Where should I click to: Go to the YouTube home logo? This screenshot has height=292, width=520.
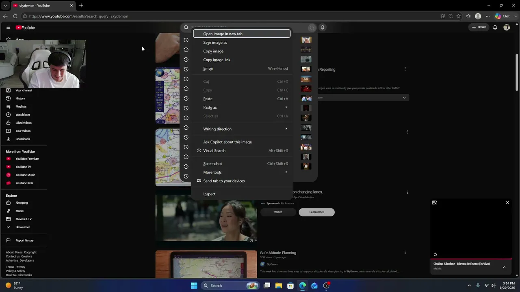click(x=25, y=28)
